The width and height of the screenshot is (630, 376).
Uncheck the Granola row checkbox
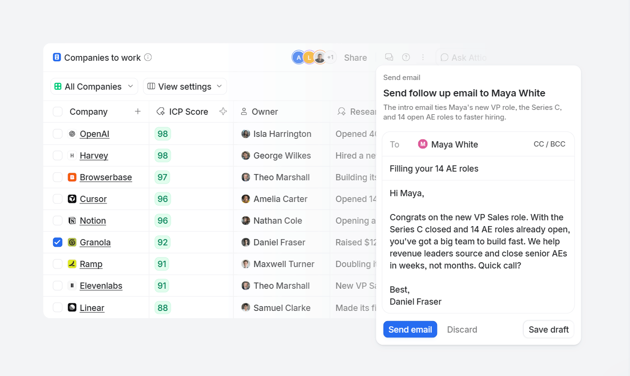pos(57,242)
